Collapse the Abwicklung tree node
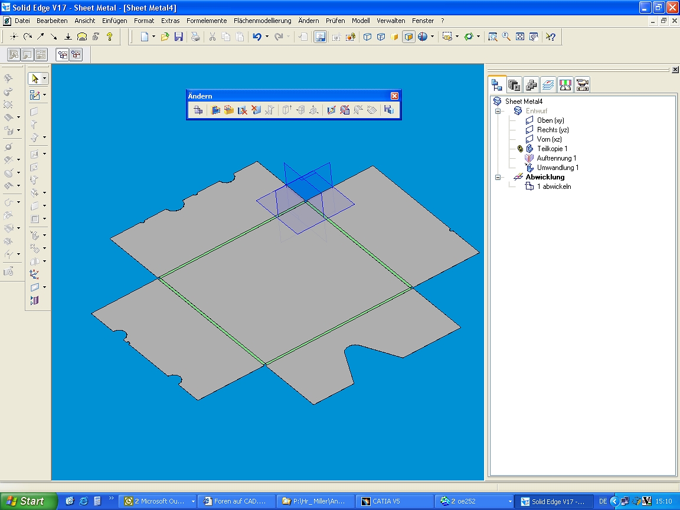 pyautogui.click(x=498, y=177)
